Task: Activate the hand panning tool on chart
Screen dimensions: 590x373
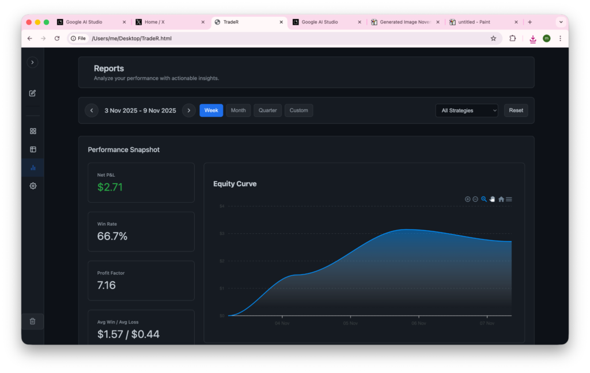Action: tap(492, 199)
